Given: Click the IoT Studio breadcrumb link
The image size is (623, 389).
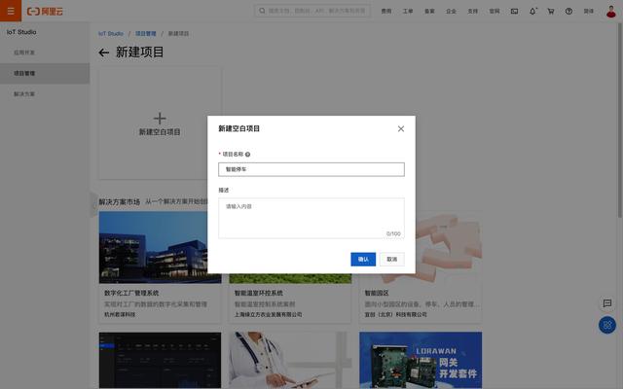Looking at the screenshot, I should coord(111,34).
